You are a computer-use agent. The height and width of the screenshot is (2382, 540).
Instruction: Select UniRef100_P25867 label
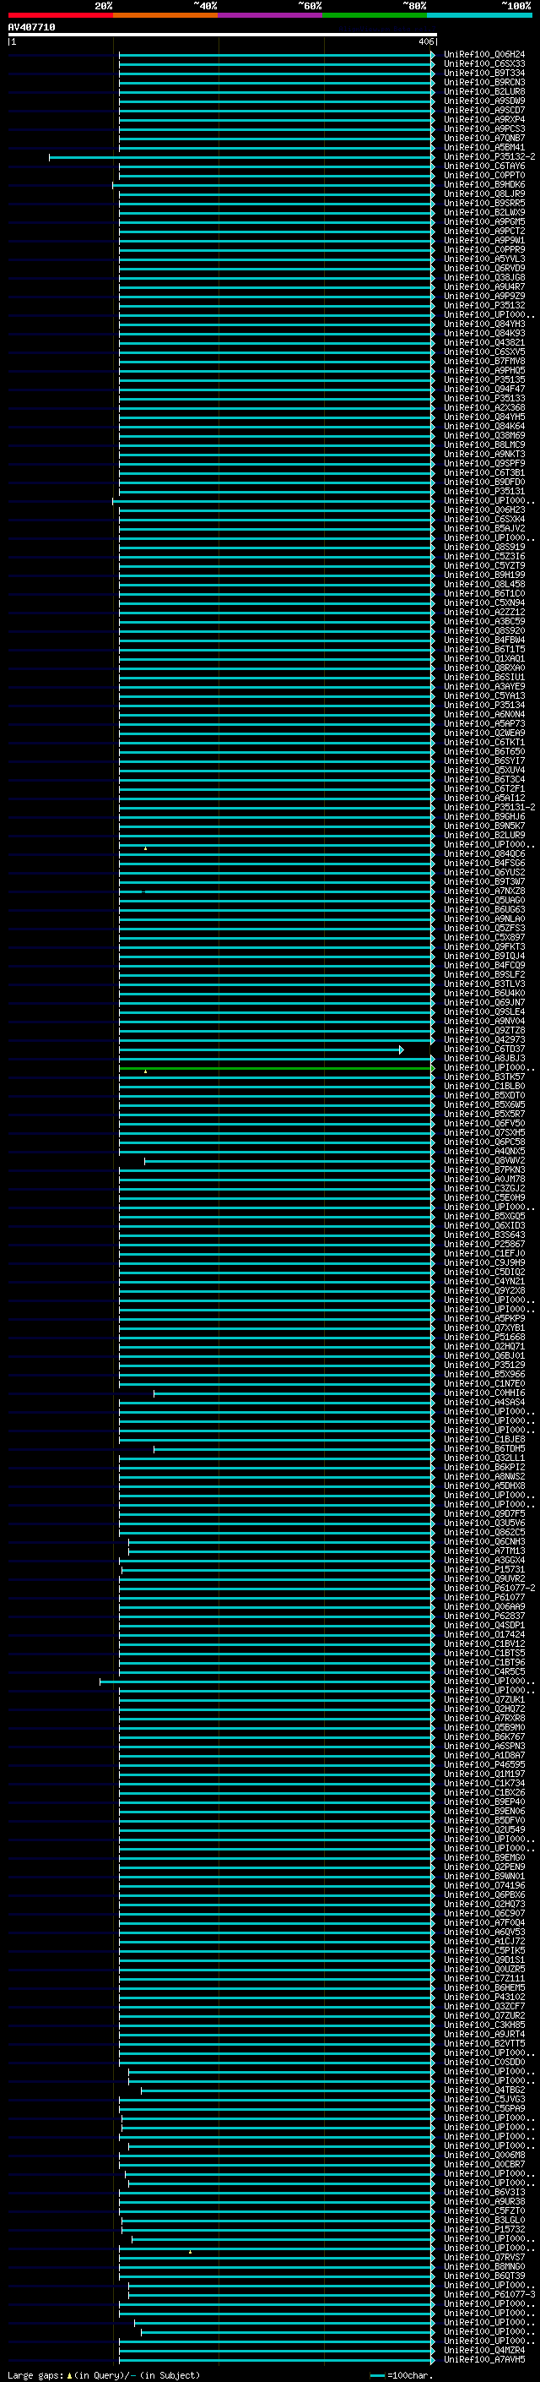coord(483,1245)
